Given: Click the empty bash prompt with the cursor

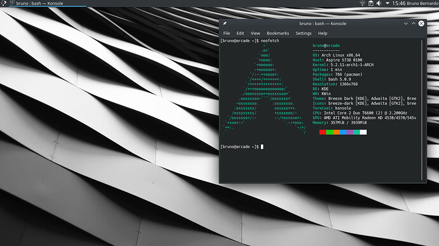Looking at the screenshot, I should pyautogui.click(x=242, y=147).
